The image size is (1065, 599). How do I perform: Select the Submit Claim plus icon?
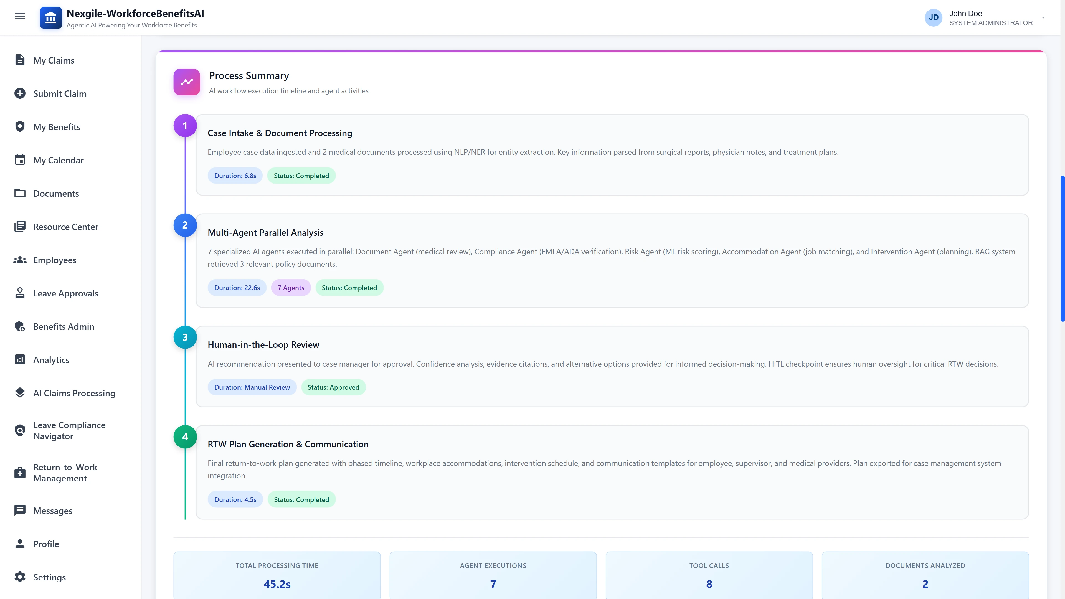click(20, 93)
